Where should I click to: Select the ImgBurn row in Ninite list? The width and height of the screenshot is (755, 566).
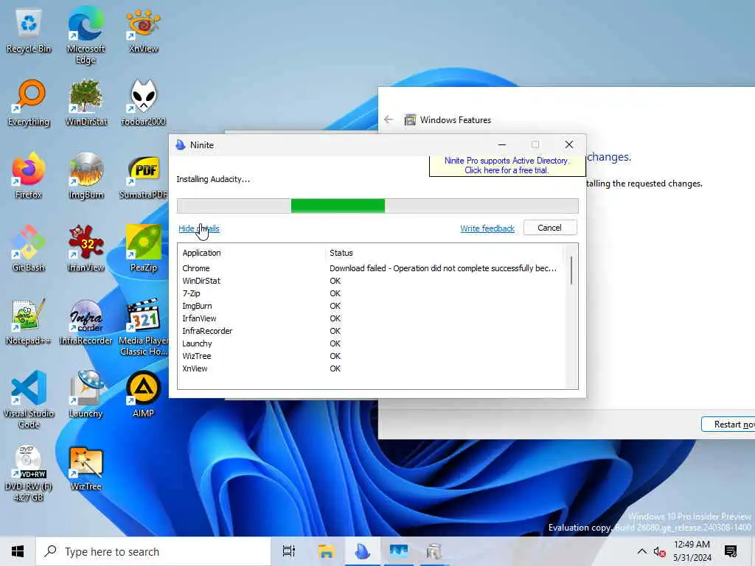(x=370, y=306)
